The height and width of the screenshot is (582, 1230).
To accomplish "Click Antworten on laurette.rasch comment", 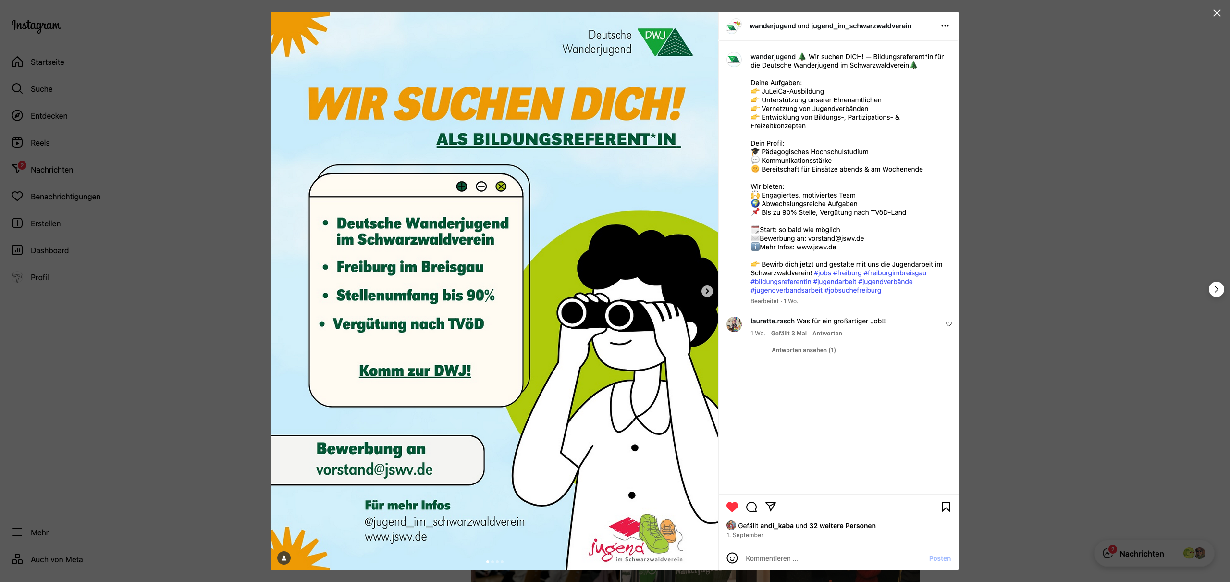I will click(827, 334).
